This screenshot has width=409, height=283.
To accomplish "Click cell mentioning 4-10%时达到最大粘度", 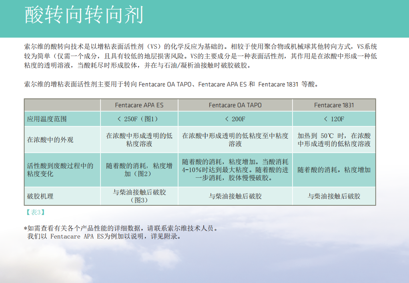I will coord(235,170).
